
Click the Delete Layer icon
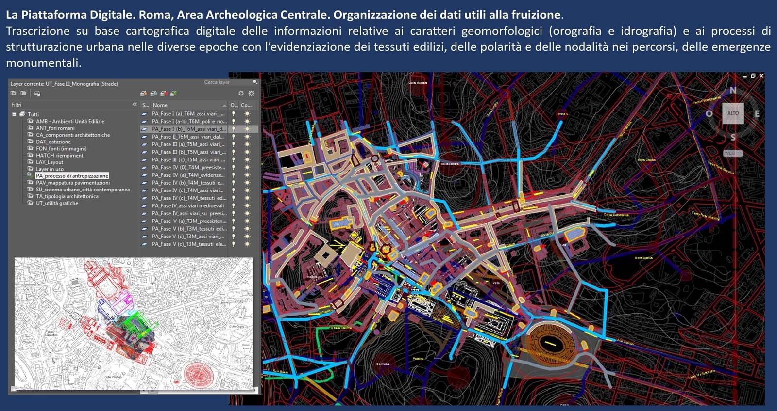point(164,94)
